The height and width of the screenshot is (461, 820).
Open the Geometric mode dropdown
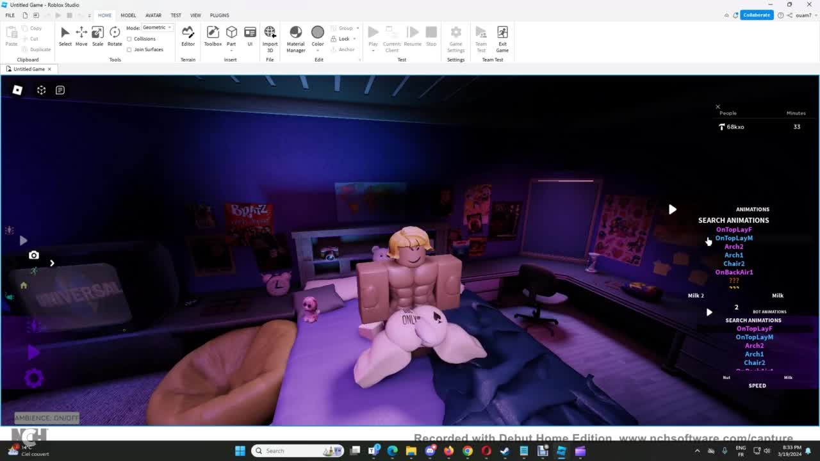pos(157,28)
